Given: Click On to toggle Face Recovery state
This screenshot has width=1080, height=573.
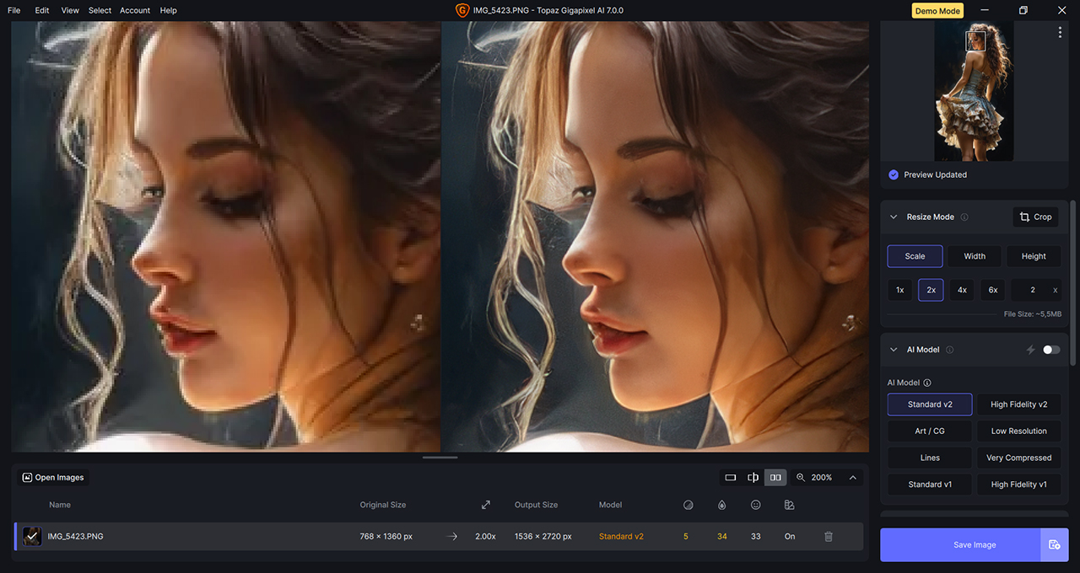Looking at the screenshot, I should coord(789,536).
